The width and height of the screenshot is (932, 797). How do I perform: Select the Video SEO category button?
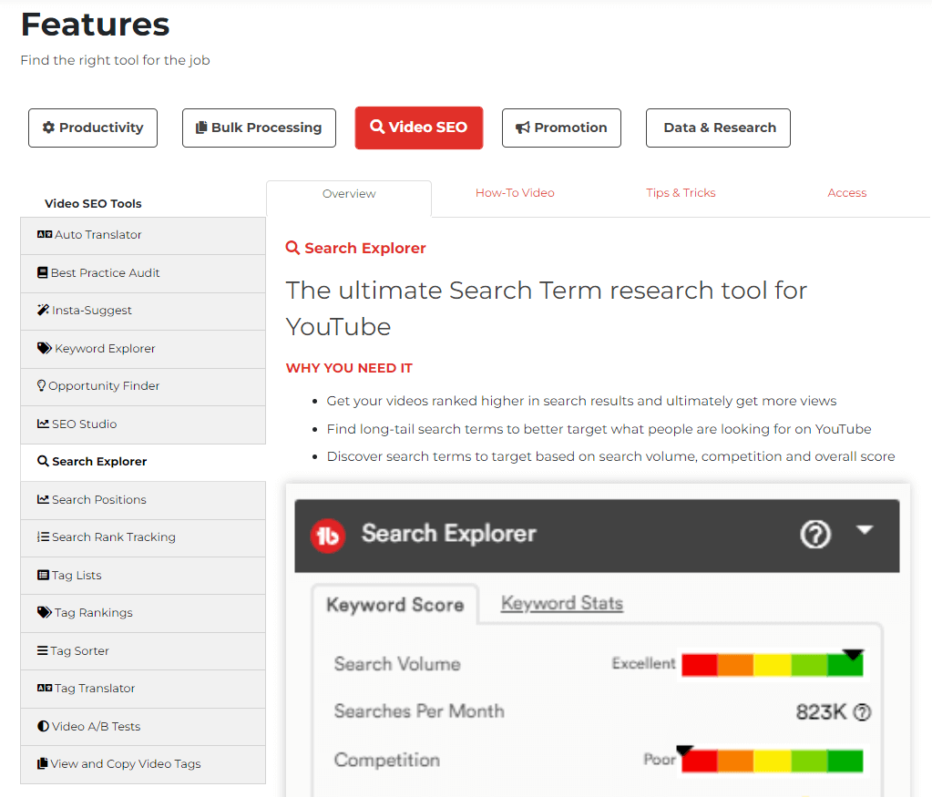pyautogui.click(x=419, y=128)
